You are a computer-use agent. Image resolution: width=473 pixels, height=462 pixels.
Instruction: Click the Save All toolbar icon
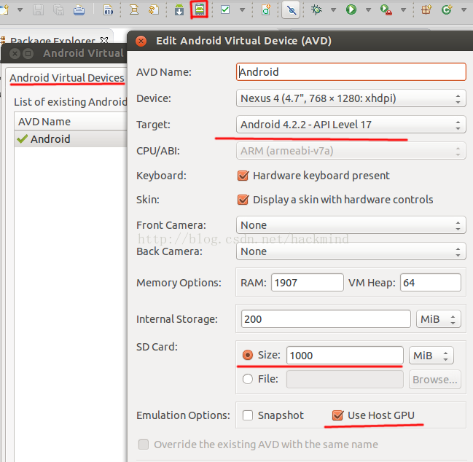(x=58, y=9)
